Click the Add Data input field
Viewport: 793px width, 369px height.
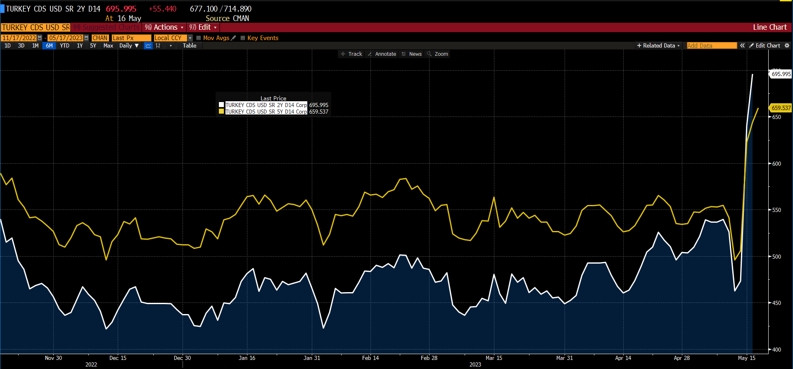click(x=711, y=45)
